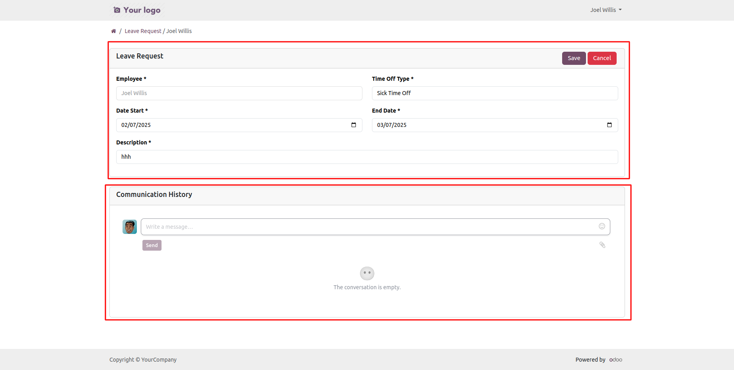Expand the Joel Willis user menu
This screenshot has height=370, width=734.
(606, 10)
